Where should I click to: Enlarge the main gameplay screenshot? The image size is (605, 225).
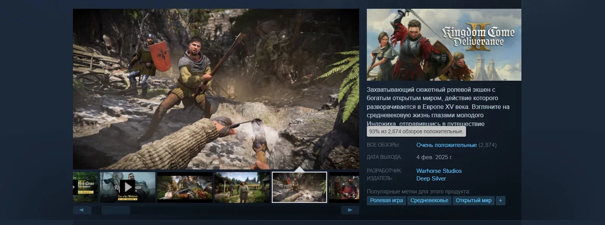pyautogui.click(x=216, y=89)
